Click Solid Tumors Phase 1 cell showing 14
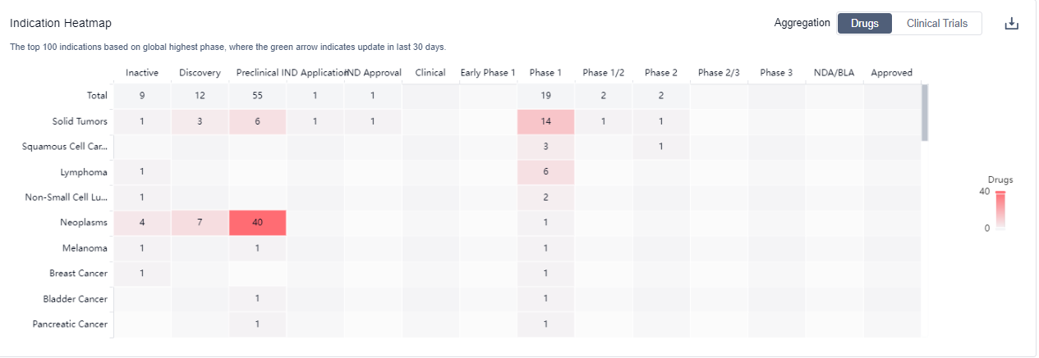 (x=545, y=121)
